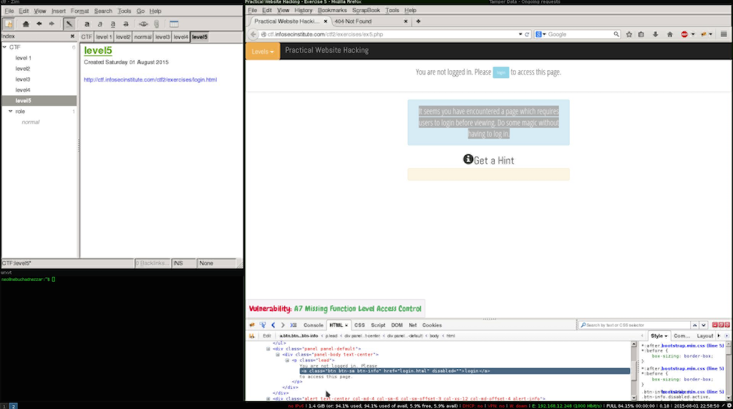Screen dimensions: 733x409
Task: Select normal page under role
Action: coord(30,122)
